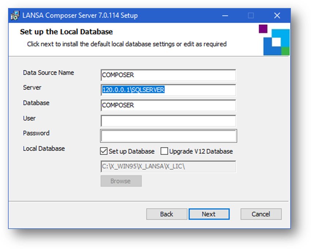
Task: Focus the User input field
Action: (x=168, y=120)
